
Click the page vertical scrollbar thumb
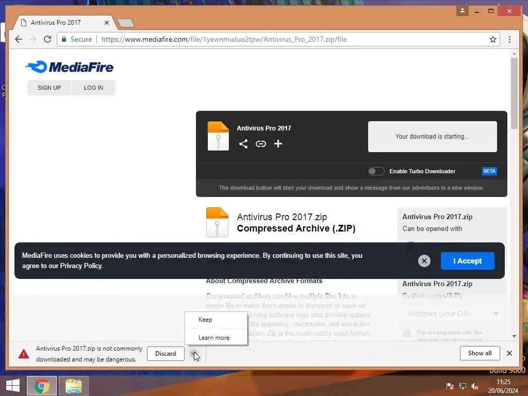[x=514, y=93]
